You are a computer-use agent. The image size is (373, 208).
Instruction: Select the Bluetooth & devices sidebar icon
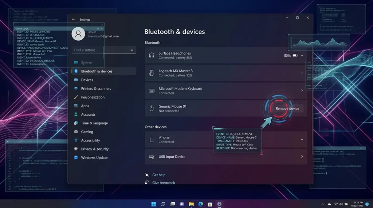point(76,71)
